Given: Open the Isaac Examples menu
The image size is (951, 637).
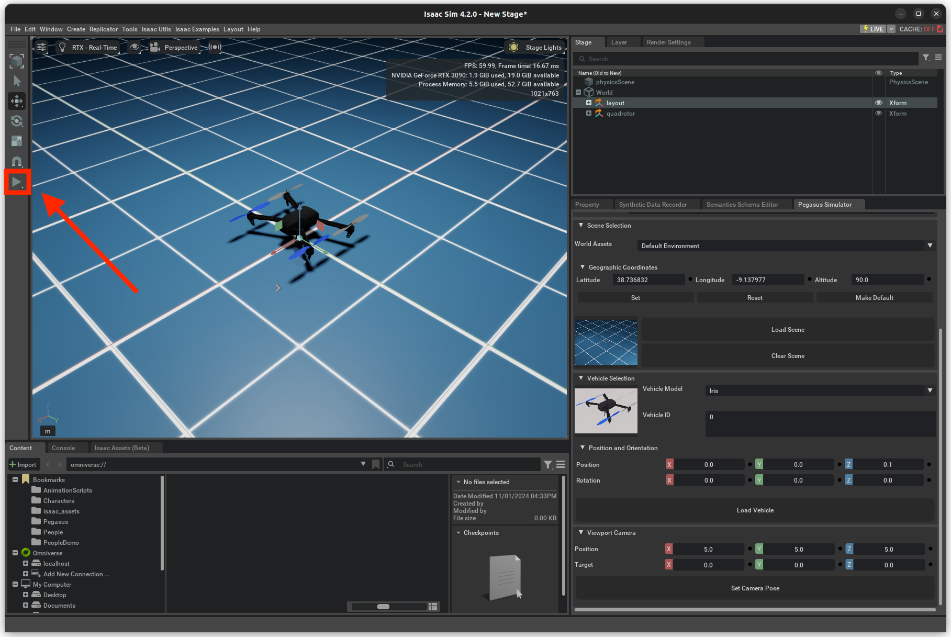Looking at the screenshot, I should pos(197,29).
